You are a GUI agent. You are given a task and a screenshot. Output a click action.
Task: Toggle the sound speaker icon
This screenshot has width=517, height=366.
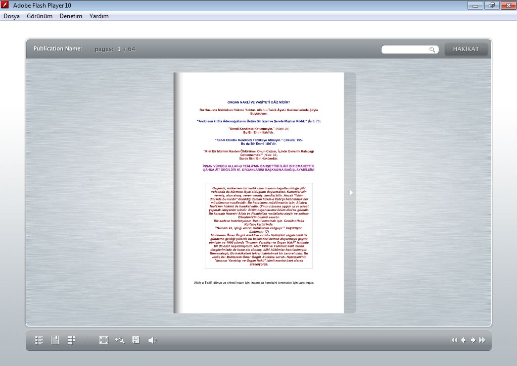[x=152, y=340]
